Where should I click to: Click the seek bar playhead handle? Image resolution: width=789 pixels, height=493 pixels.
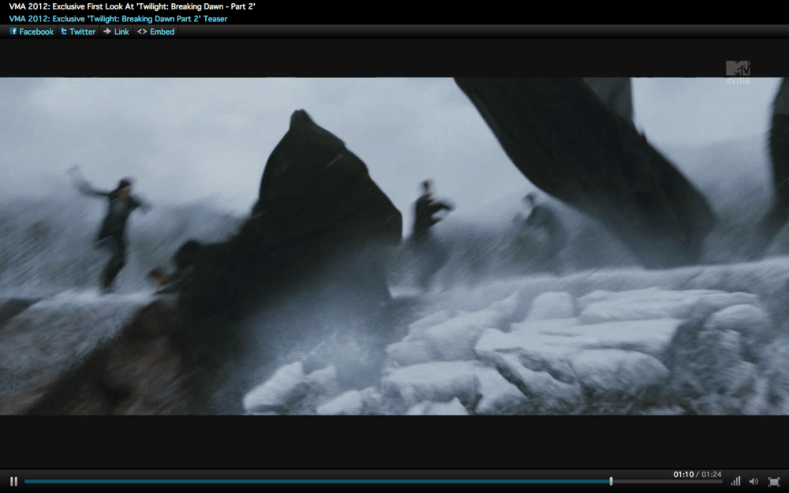pos(611,481)
